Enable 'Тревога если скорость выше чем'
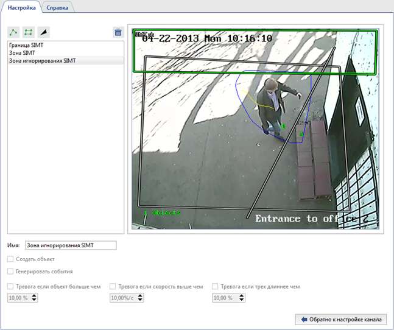 point(113,286)
